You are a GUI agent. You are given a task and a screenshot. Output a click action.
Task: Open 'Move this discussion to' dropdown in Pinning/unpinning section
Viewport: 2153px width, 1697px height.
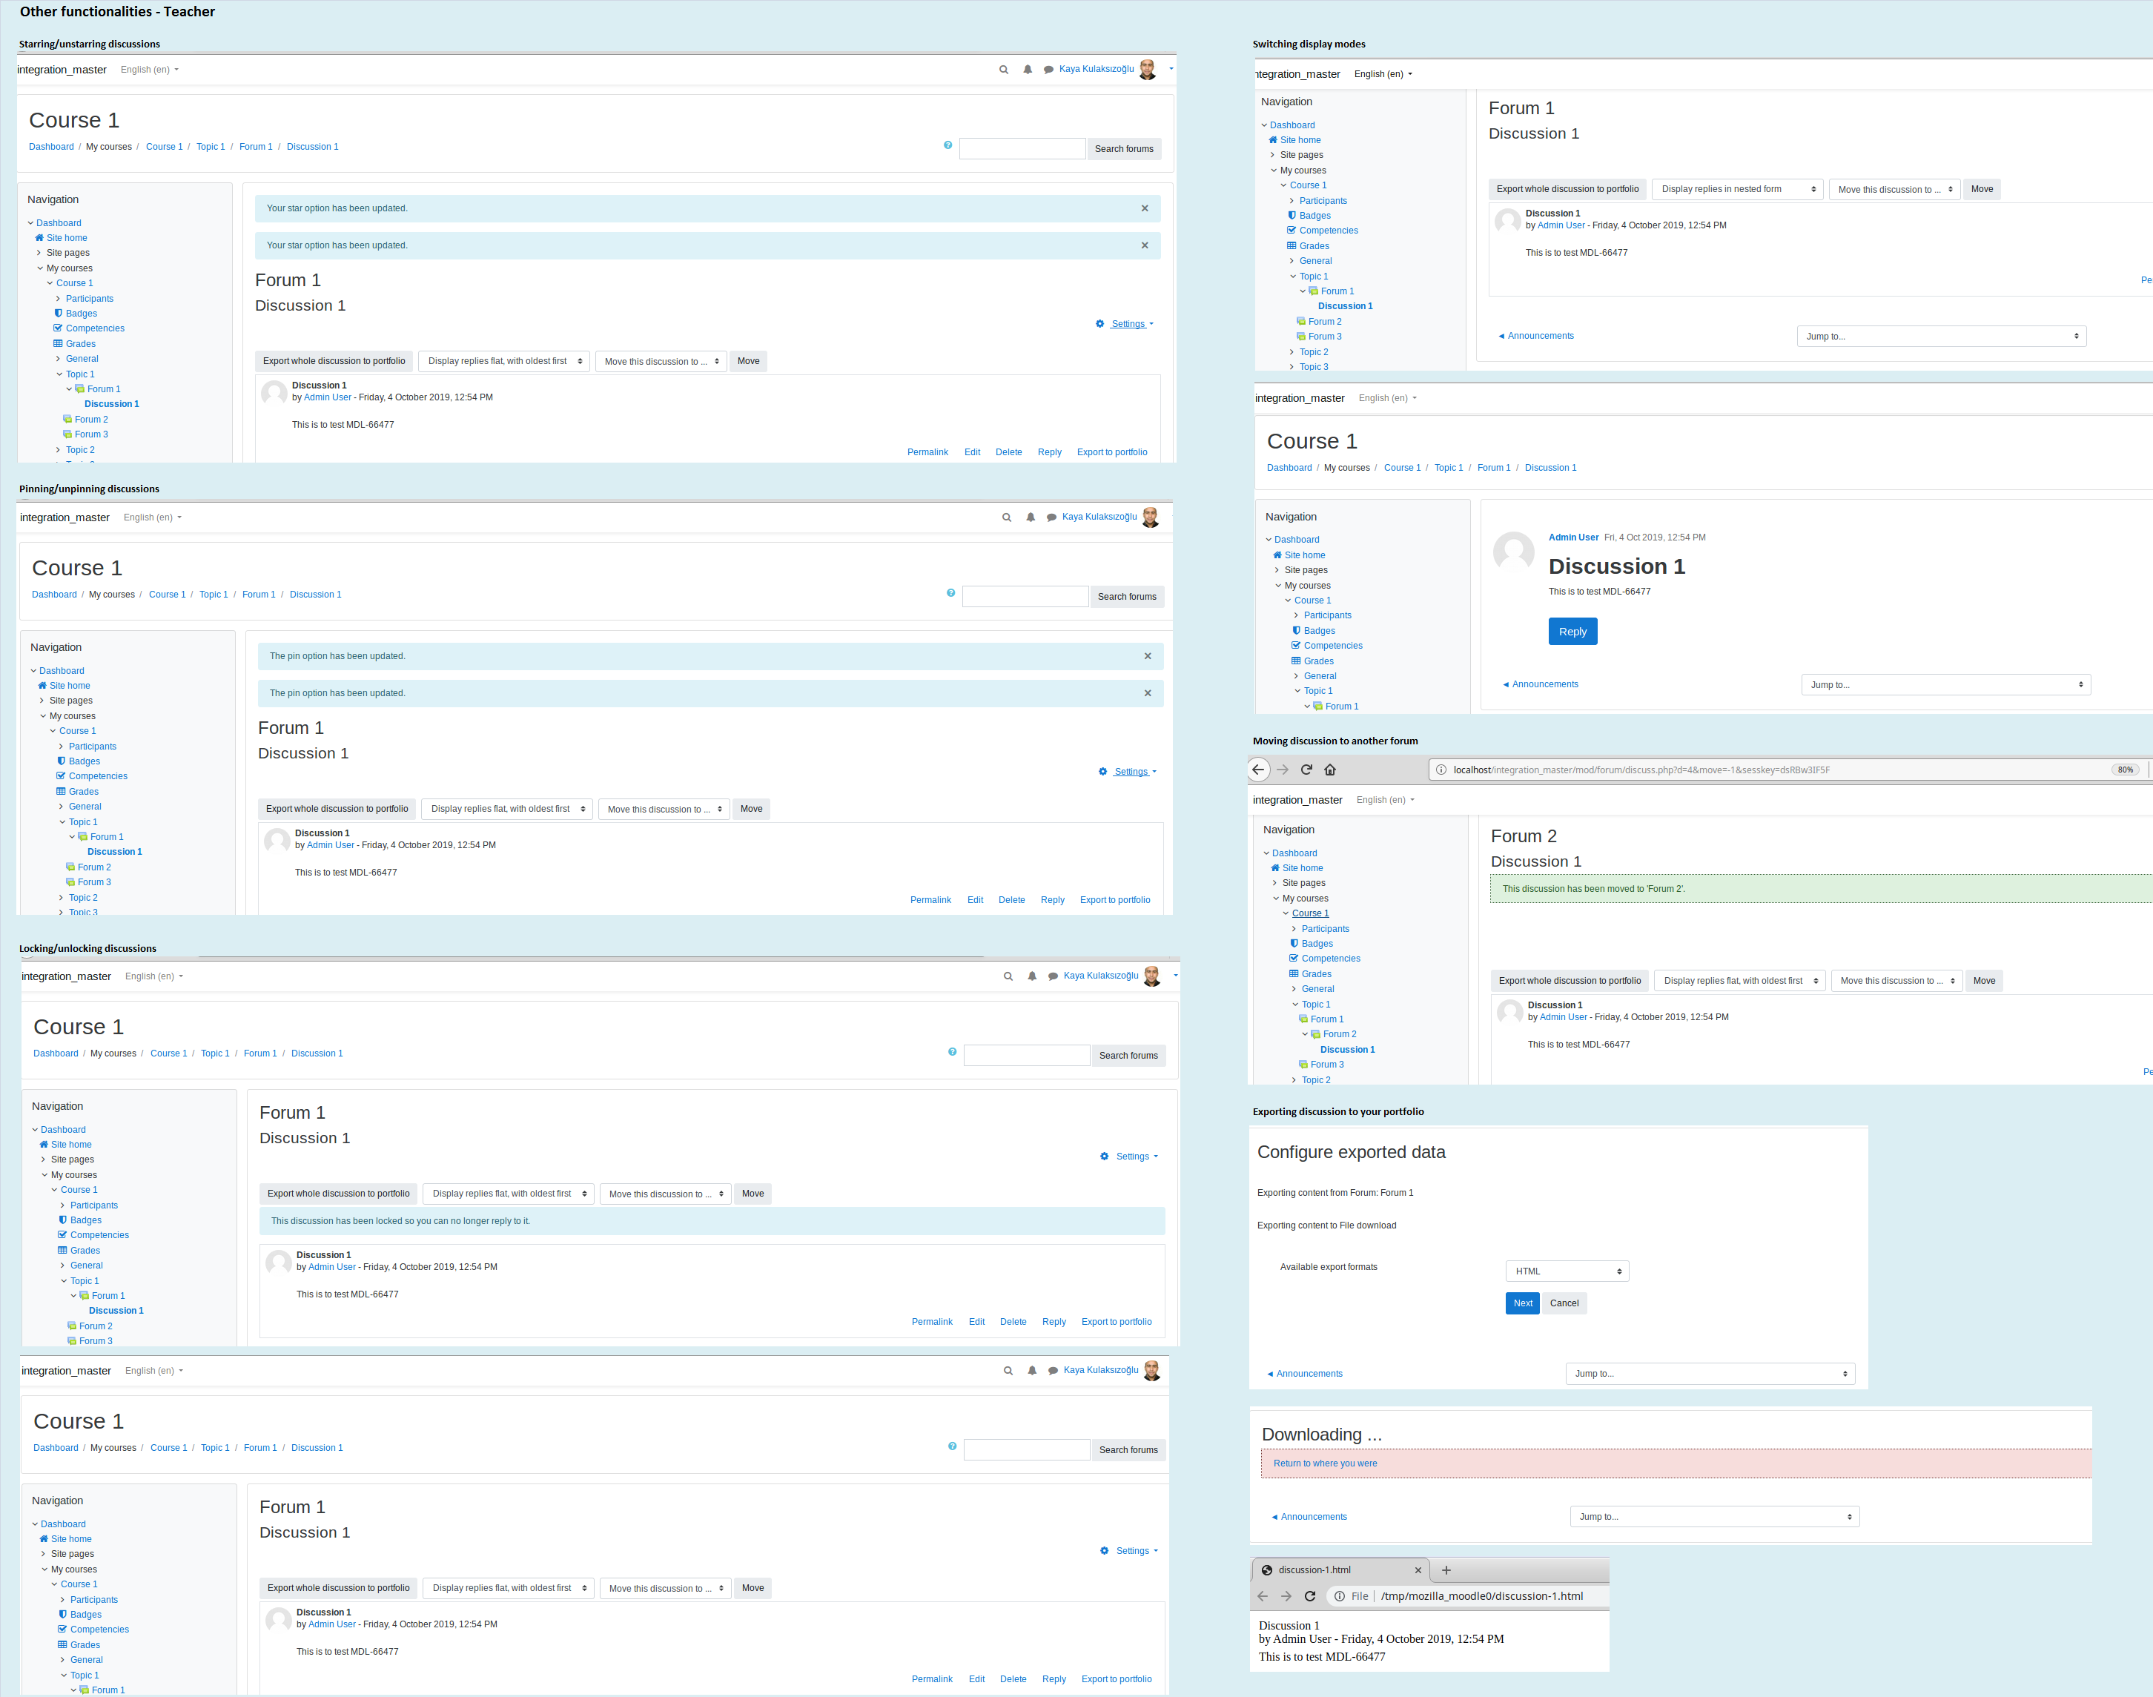(665, 809)
